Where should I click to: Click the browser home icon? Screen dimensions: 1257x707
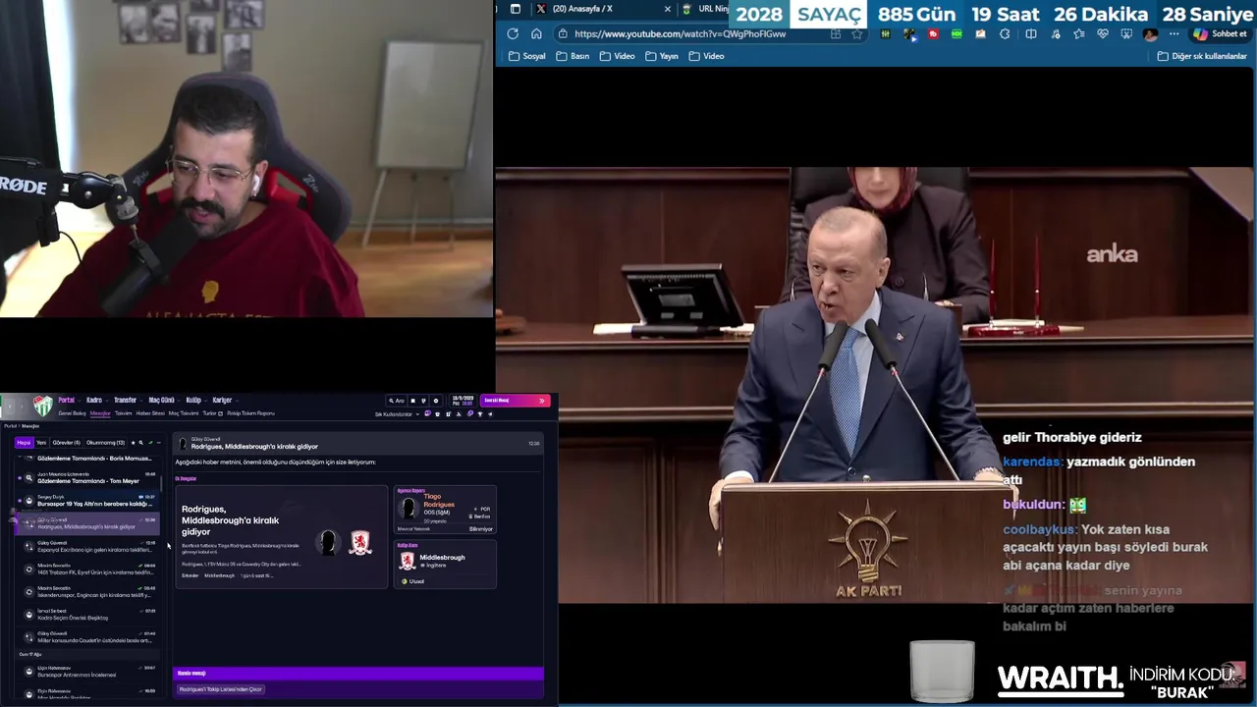coord(536,33)
